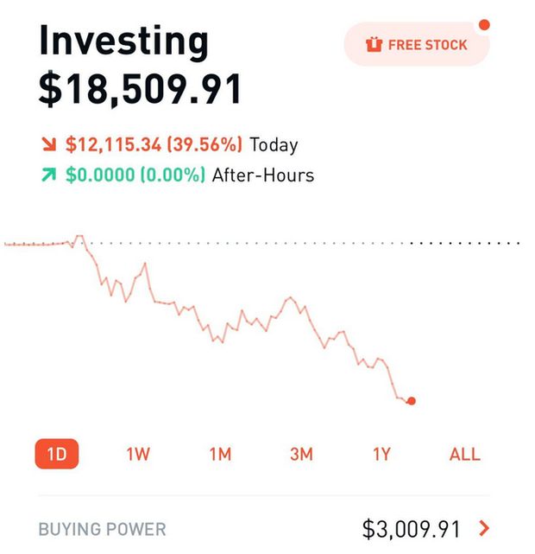Tap the green up arrow beside After-Hours

pos(49,175)
